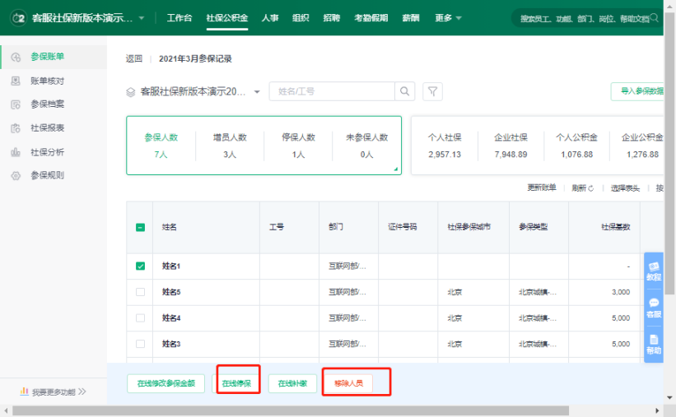Open the 帮助 document floating icon
The width and height of the screenshot is (676, 417).
coord(654,344)
